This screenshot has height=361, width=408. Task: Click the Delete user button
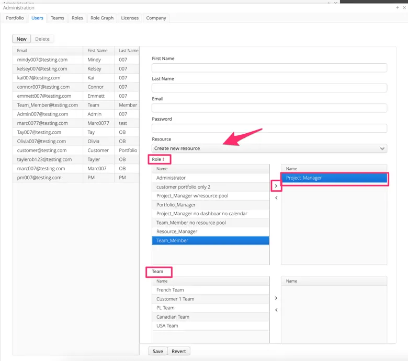42,39
